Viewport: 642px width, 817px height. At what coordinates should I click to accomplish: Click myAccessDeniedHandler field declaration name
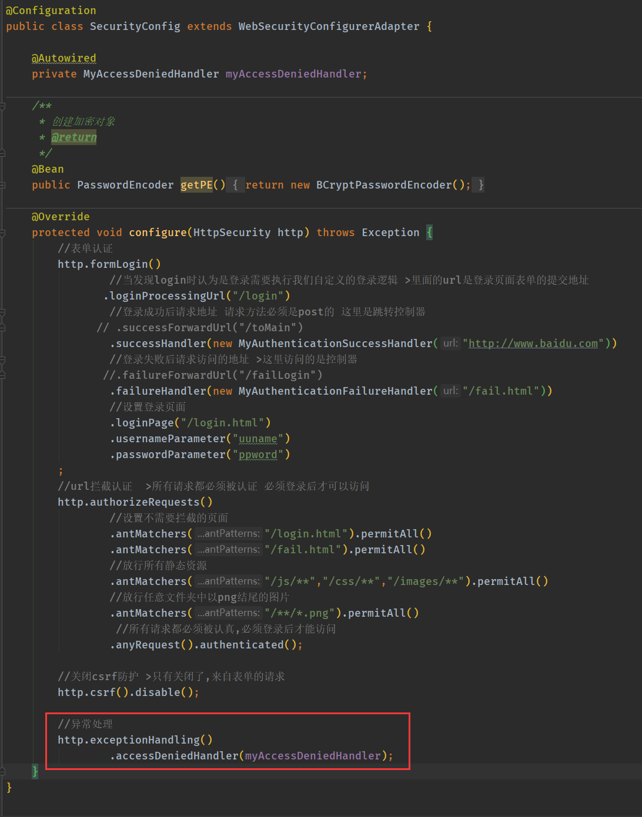[x=293, y=74]
